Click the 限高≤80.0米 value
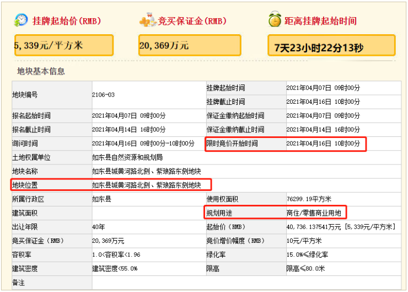This screenshot has height=292, width=408. point(306,269)
